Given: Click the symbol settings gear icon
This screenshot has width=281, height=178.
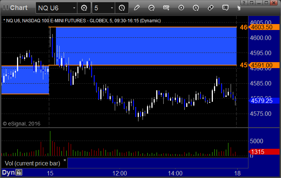Looking at the screenshot, I should pyautogui.click(x=84, y=8).
